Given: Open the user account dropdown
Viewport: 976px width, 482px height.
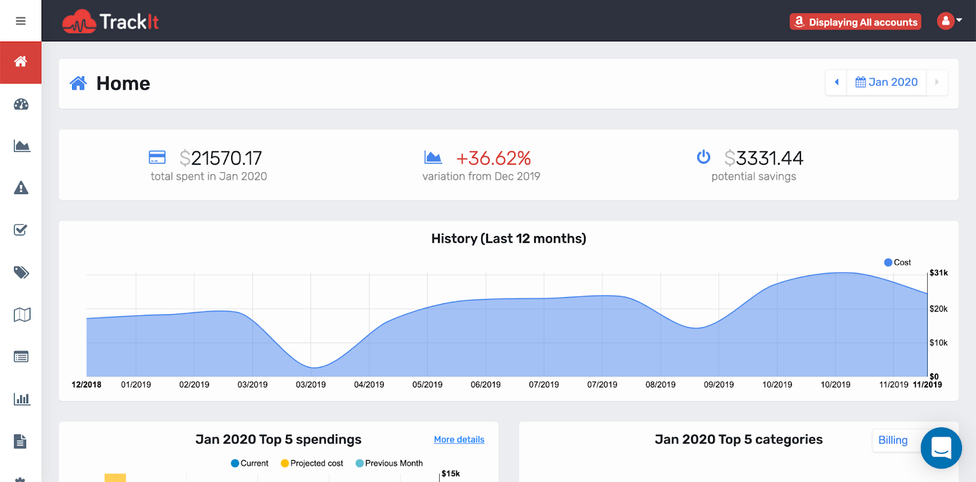Looking at the screenshot, I should point(949,21).
